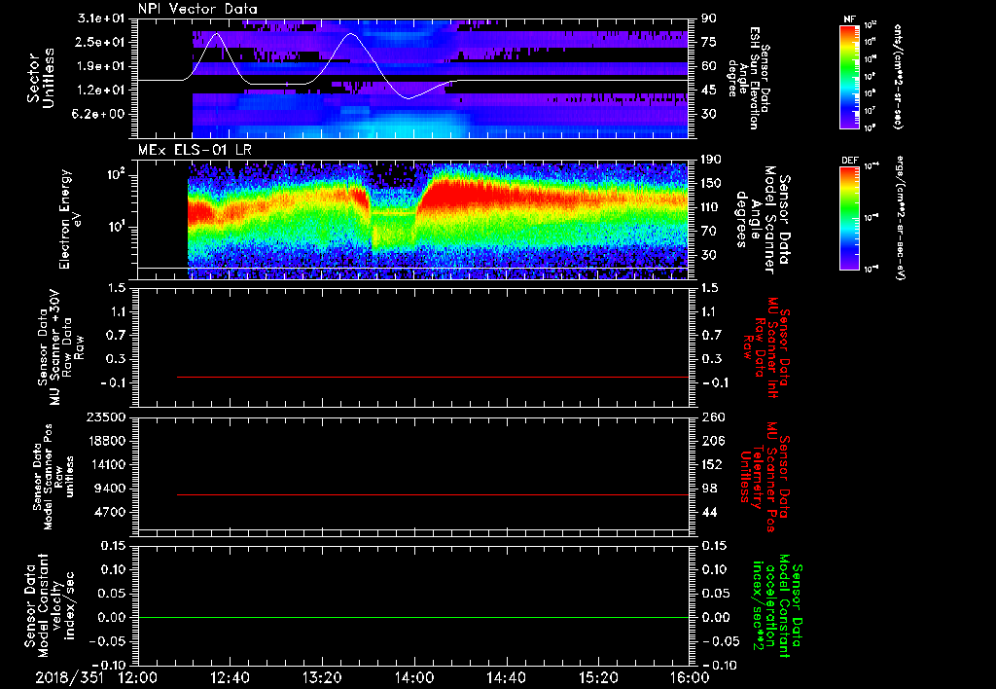This screenshot has height=689, width=996.
Task: Click the '9400' scanner position tick value
Action: [x=110, y=489]
